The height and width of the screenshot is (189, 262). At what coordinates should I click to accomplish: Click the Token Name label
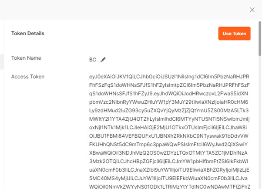(x=26, y=58)
